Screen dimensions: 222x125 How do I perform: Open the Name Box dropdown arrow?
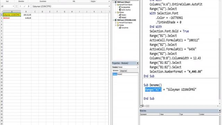(x=14, y=6)
